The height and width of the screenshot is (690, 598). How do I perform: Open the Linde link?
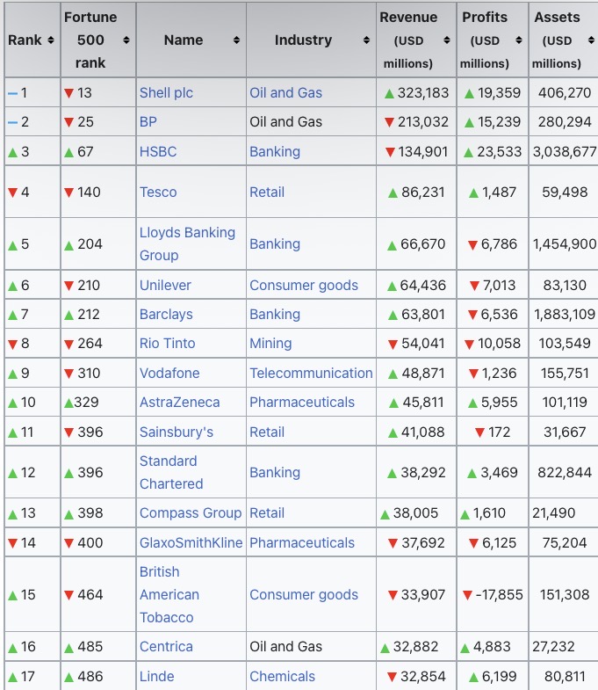pyautogui.click(x=156, y=677)
